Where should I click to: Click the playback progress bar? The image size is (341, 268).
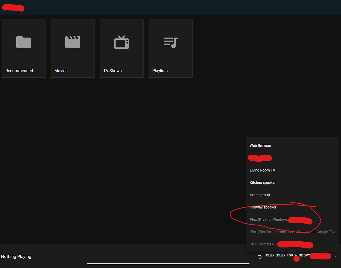[168, 264]
